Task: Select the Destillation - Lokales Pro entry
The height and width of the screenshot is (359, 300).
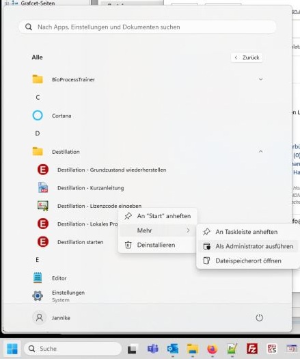Action: (77, 224)
